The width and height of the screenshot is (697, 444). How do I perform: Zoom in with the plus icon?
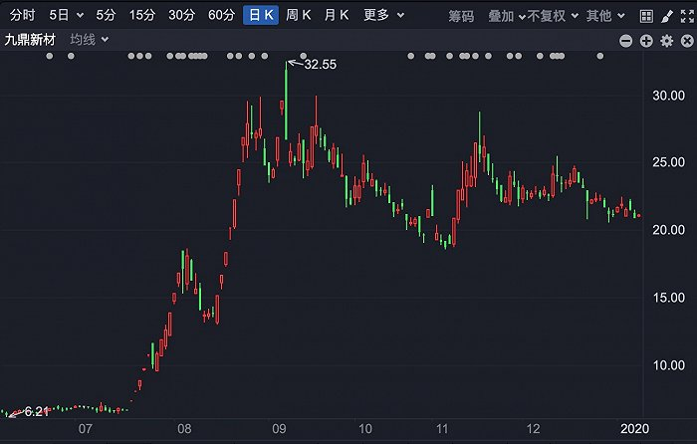(646, 41)
